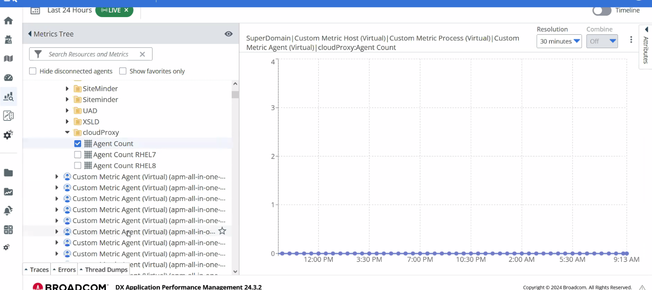652x290 pixels.
Task: Open the Dashboards gauge icon
Action: pyautogui.click(x=8, y=78)
